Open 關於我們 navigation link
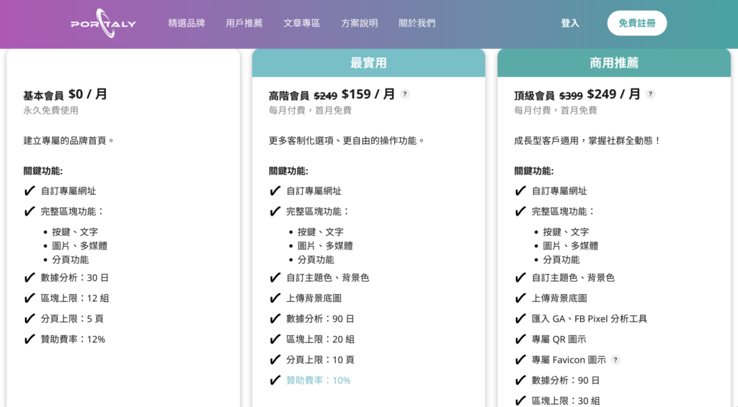This screenshot has height=407, width=738. (x=417, y=23)
